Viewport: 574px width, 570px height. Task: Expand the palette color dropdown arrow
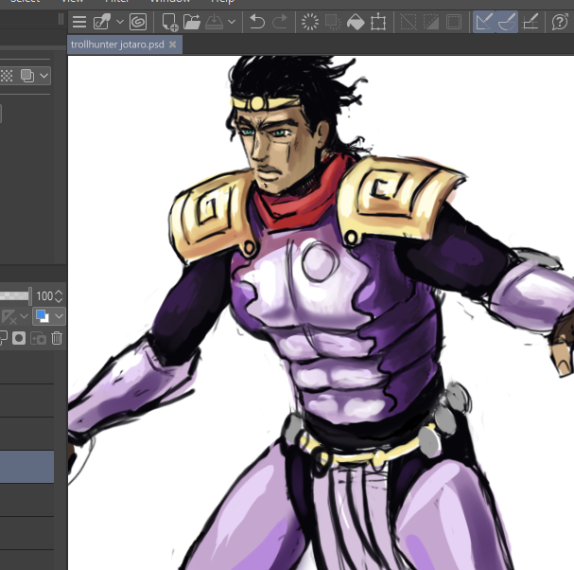pos(59,316)
